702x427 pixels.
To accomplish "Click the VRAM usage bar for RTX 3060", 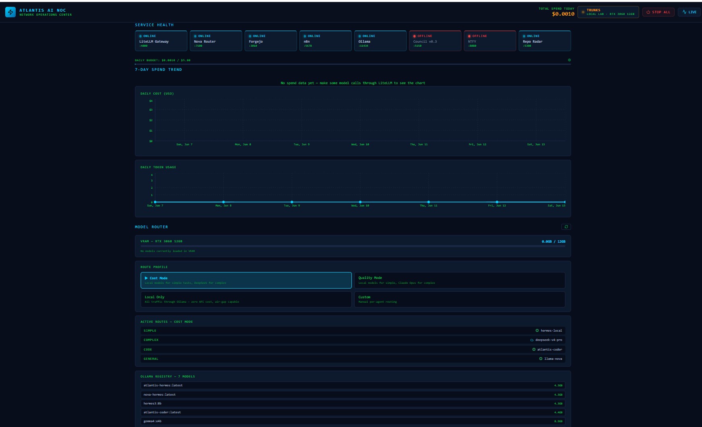I will (x=353, y=246).
